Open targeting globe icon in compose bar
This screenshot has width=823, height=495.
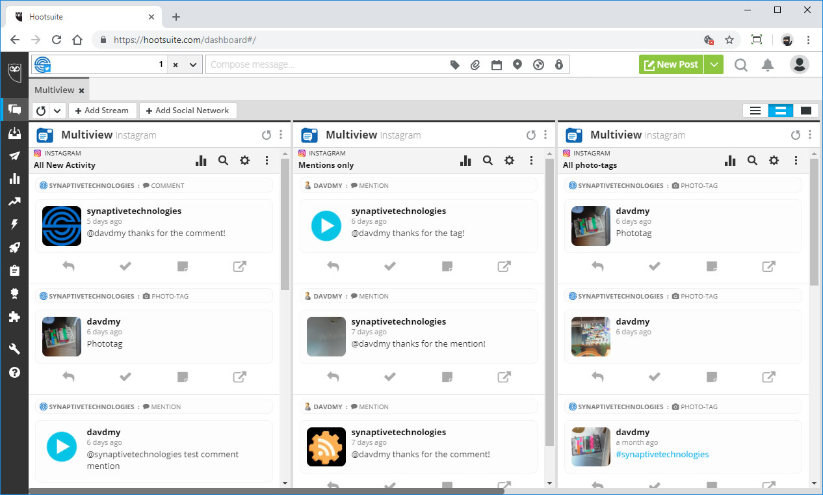point(538,65)
